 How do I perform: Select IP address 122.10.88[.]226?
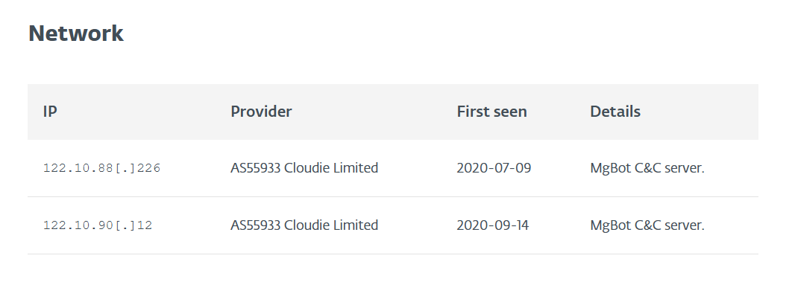(x=101, y=168)
